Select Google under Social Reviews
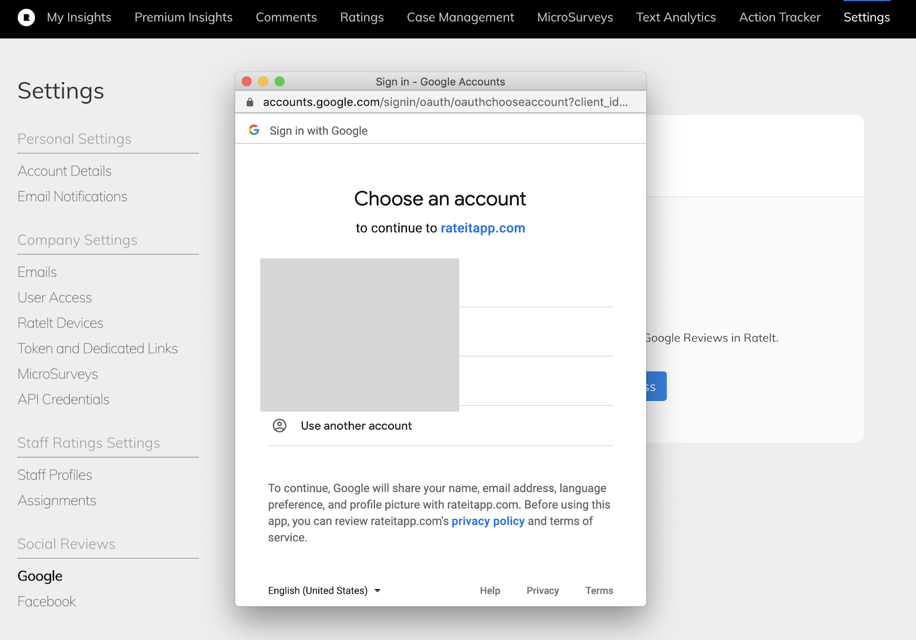Screen dimensions: 916x640 pos(40,577)
